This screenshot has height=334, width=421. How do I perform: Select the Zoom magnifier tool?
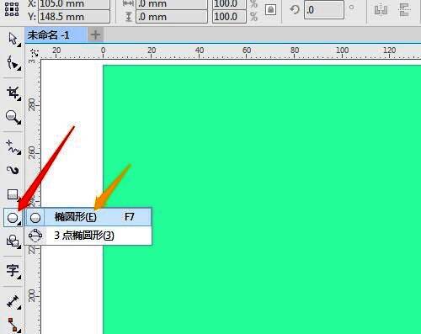[x=13, y=117]
